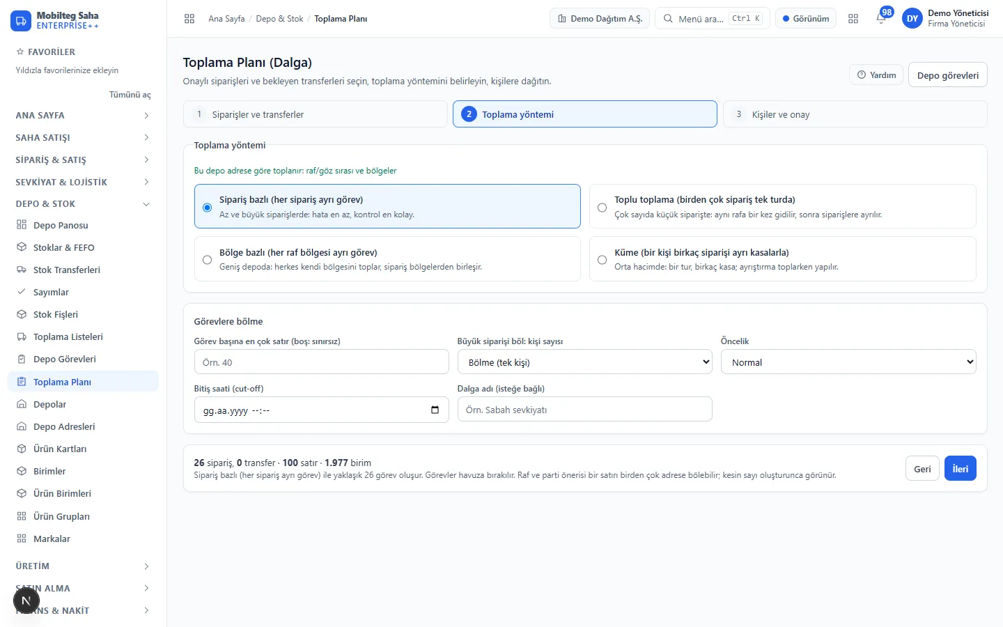The width and height of the screenshot is (1003, 627).
Task: Click the Toplama Listeleri sidebar icon
Action: [x=22, y=336]
